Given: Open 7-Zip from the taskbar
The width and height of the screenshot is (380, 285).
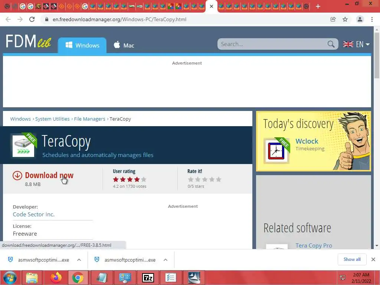Looking at the screenshot, I should [148, 278].
